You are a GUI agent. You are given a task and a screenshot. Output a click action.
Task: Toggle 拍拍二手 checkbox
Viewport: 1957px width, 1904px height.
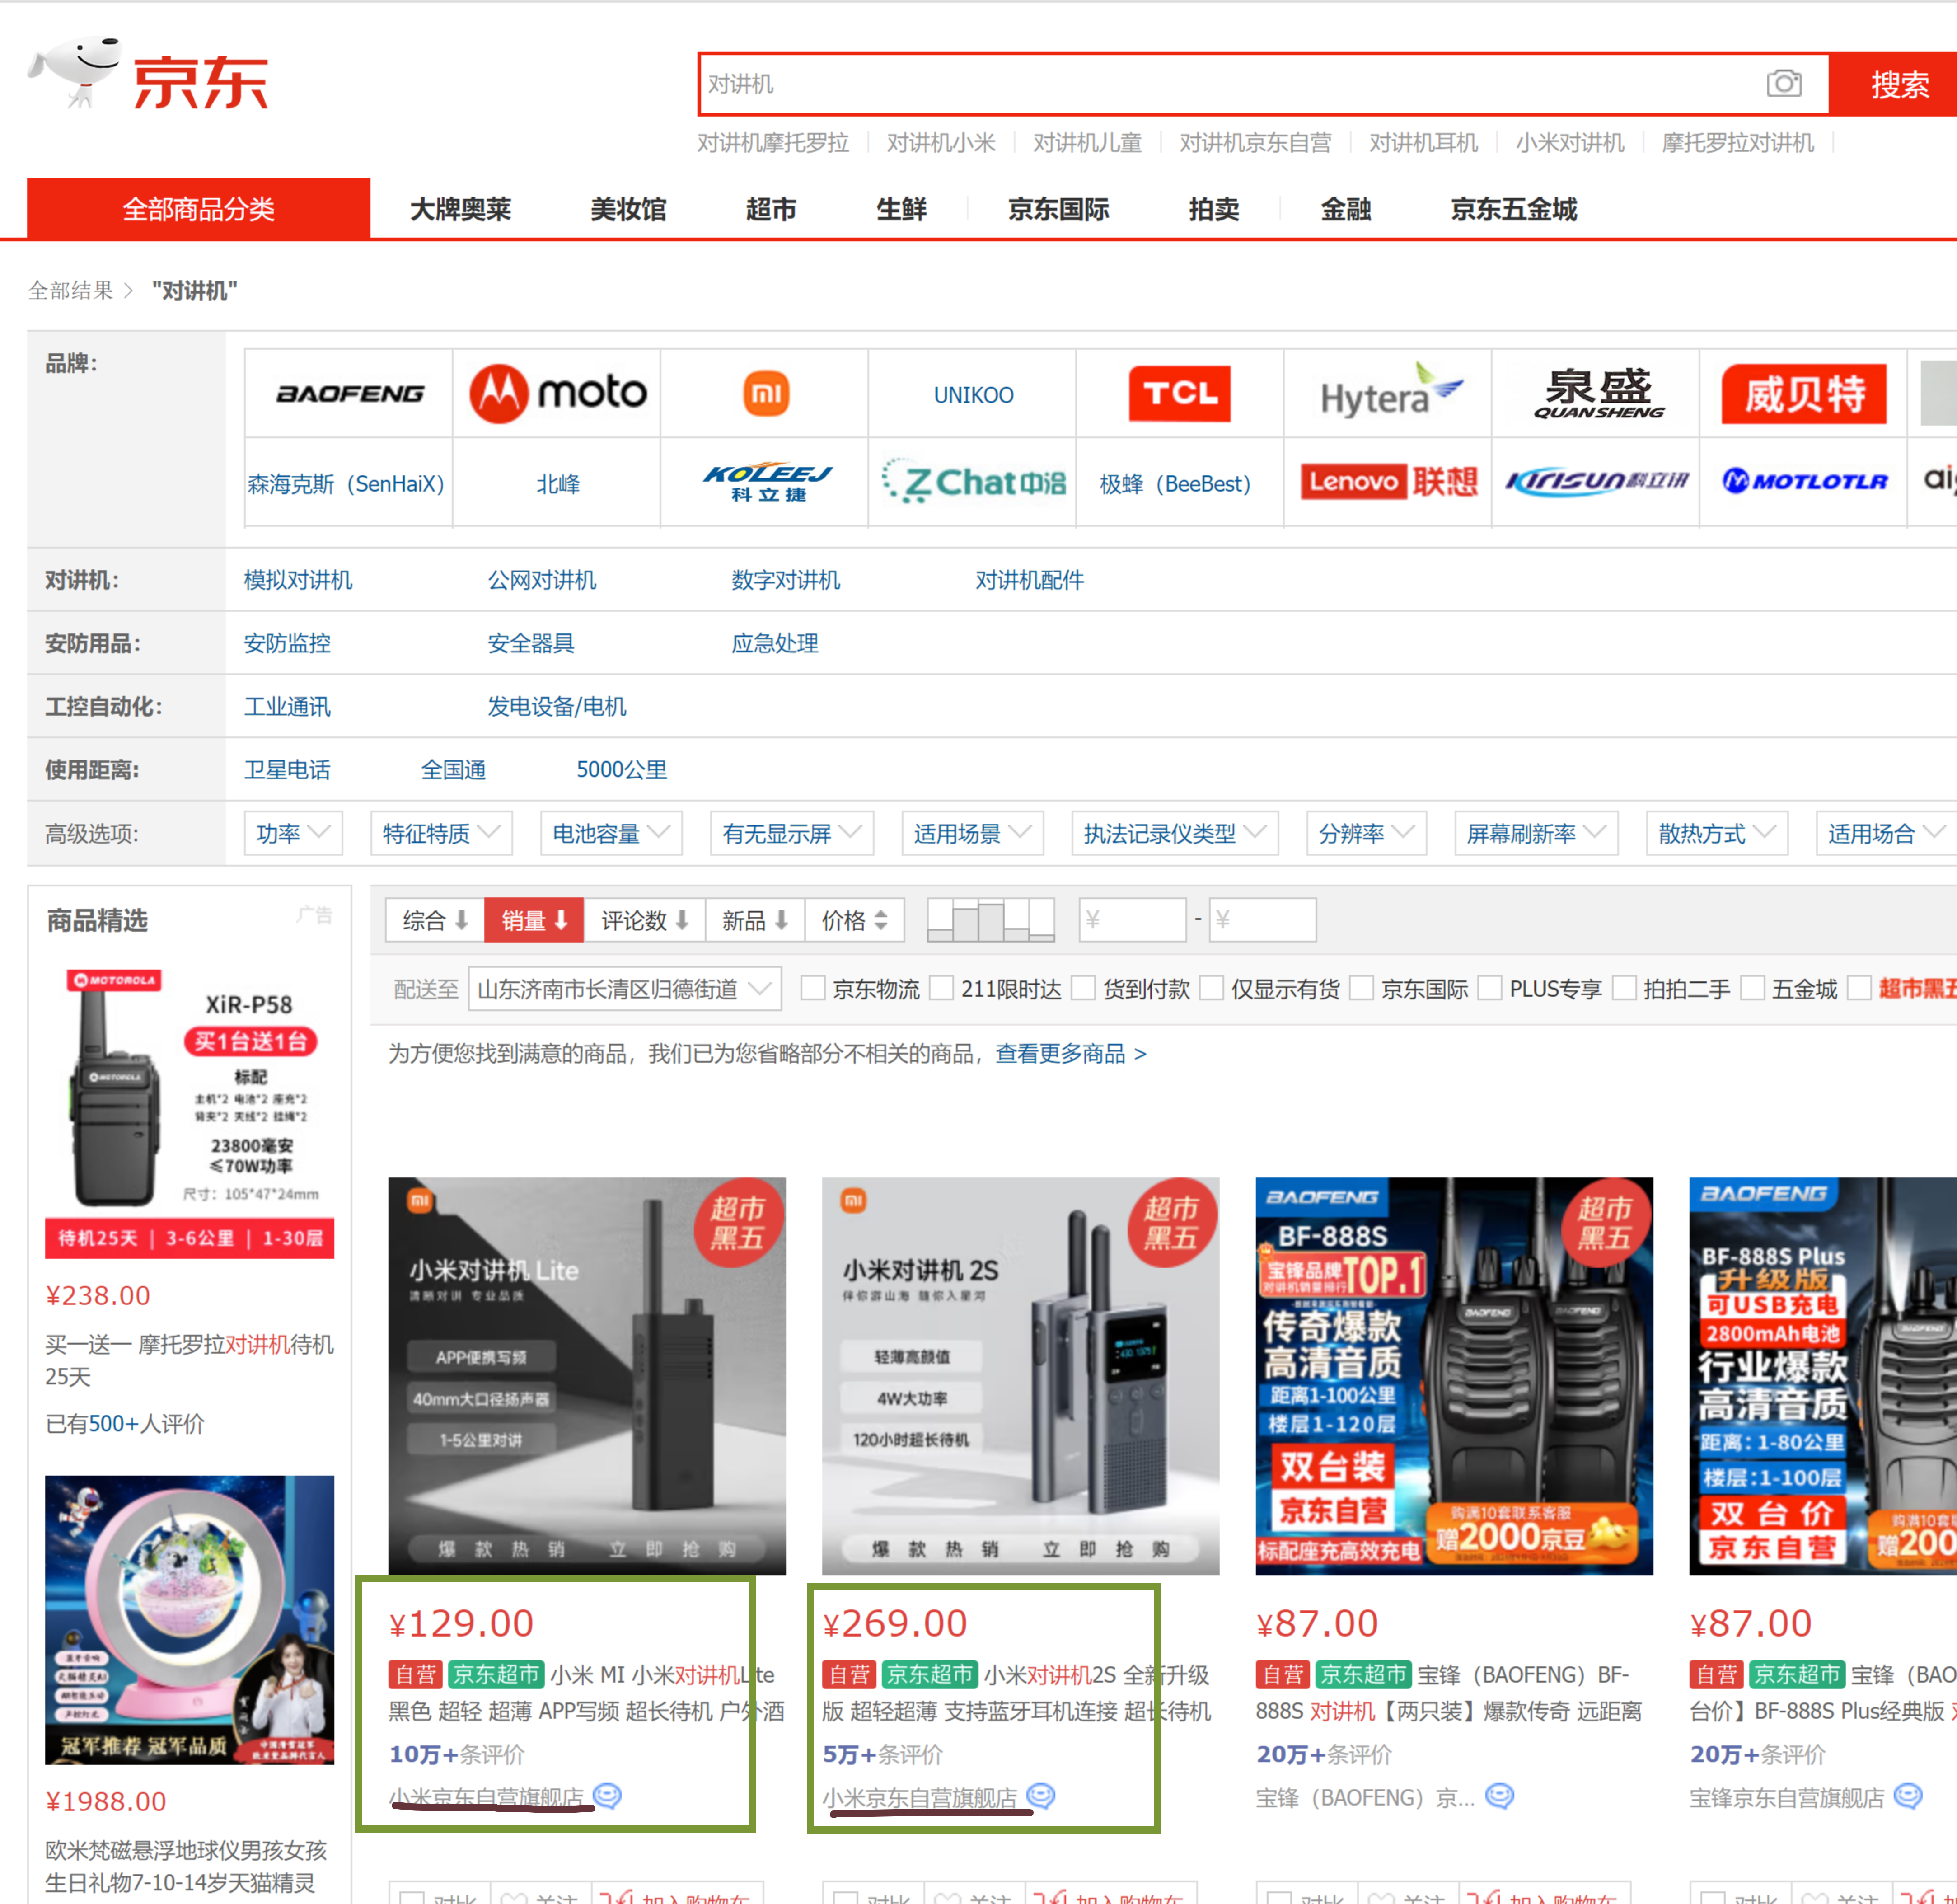coord(1624,988)
